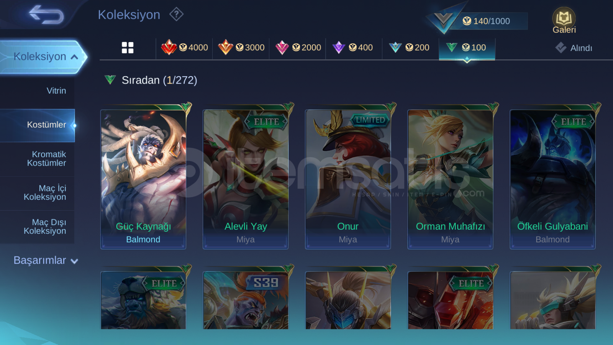This screenshot has height=345, width=613.
Task: Select the green 100 points filter tab
Action: pos(467,48)
